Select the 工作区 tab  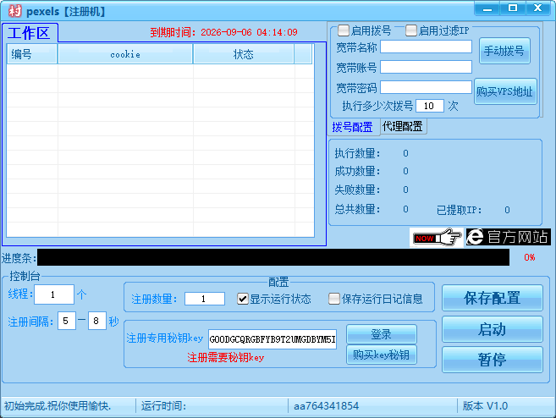point(30,33)
